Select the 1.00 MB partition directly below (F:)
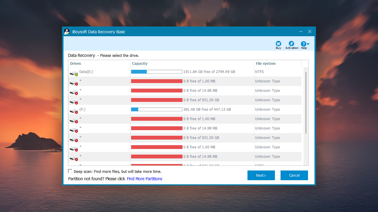Image resolution: width=378 pixels, height=212 pixels. tap(185, 119)
